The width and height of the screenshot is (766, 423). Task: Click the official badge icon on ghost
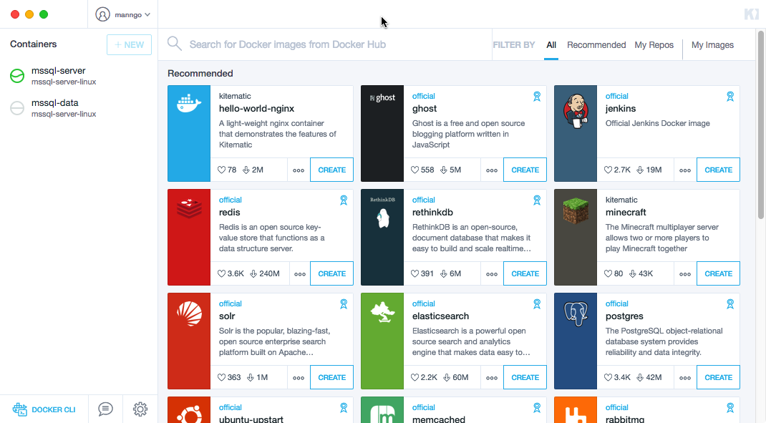click(537, 97)
